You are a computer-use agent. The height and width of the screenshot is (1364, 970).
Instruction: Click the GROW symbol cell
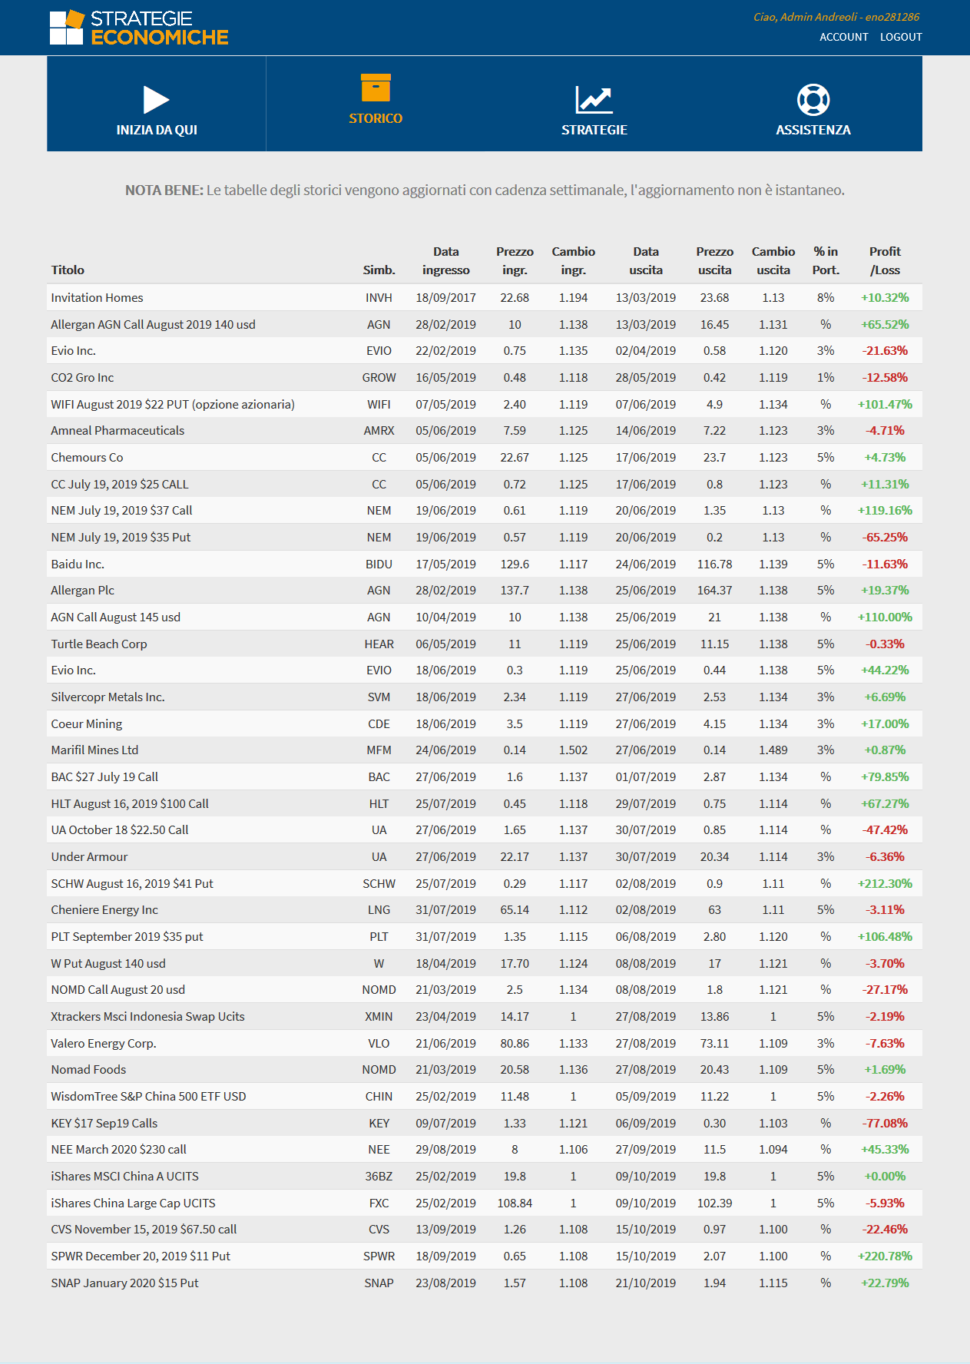379,377
